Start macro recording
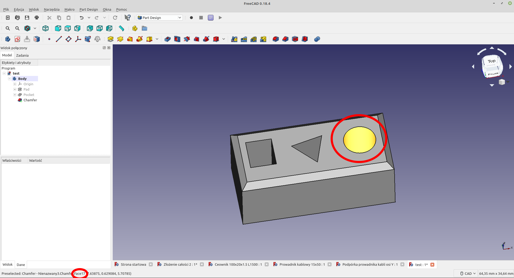Screen dimensions: 514x278 tap(191, 18)
